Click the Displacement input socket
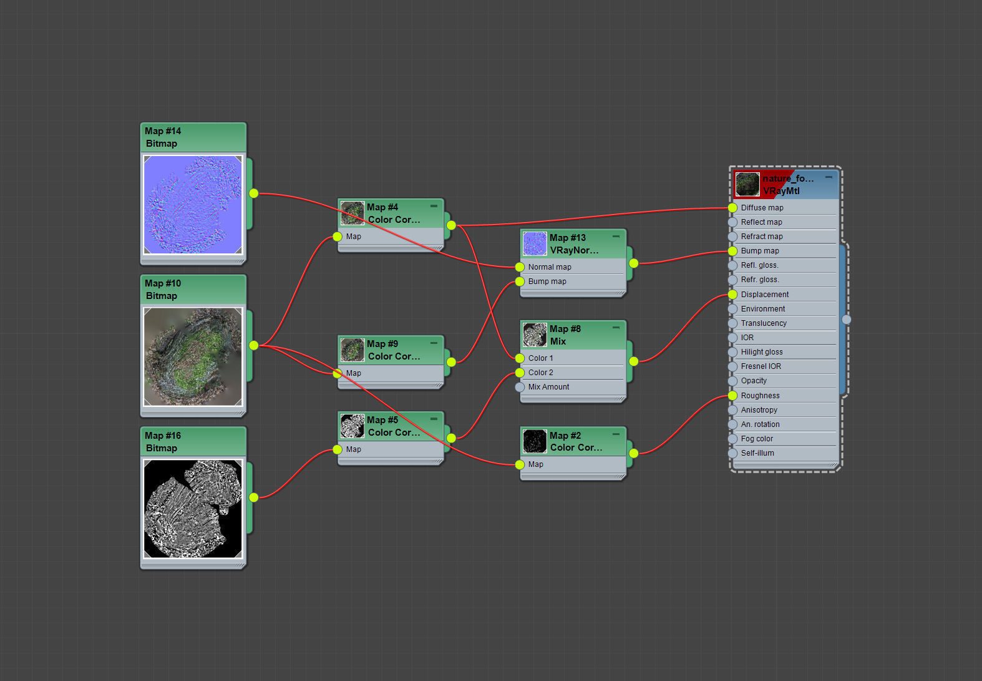Image resolution: width=982 pixels, height=681 pixels. click(732, 295)
